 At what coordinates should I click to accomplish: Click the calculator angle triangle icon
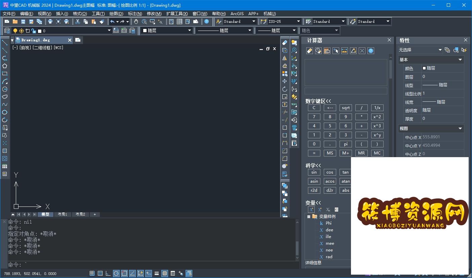[x=353, y=51]
